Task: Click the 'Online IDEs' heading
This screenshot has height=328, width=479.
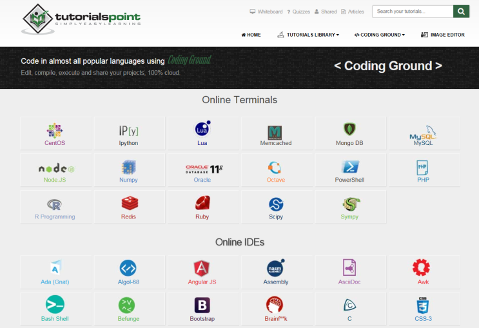Action: 240,242
